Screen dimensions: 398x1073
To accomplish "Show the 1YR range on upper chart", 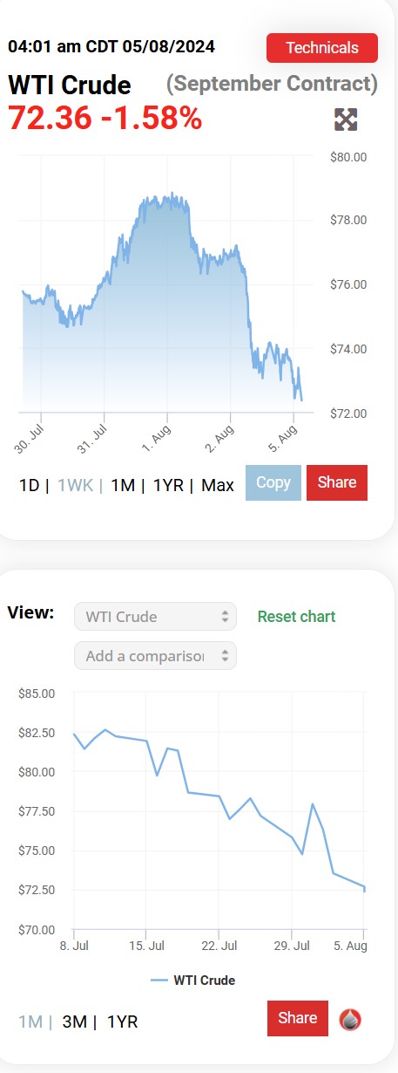I will (168, 484).
